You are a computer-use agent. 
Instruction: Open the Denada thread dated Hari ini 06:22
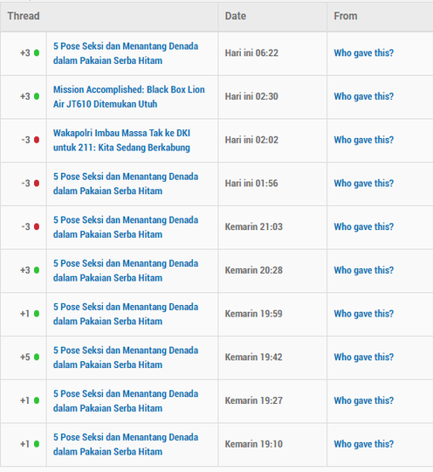126,53
